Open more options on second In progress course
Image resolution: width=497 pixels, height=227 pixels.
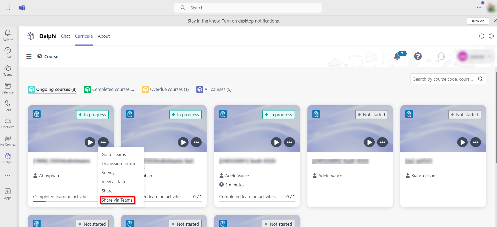point(196,142)
